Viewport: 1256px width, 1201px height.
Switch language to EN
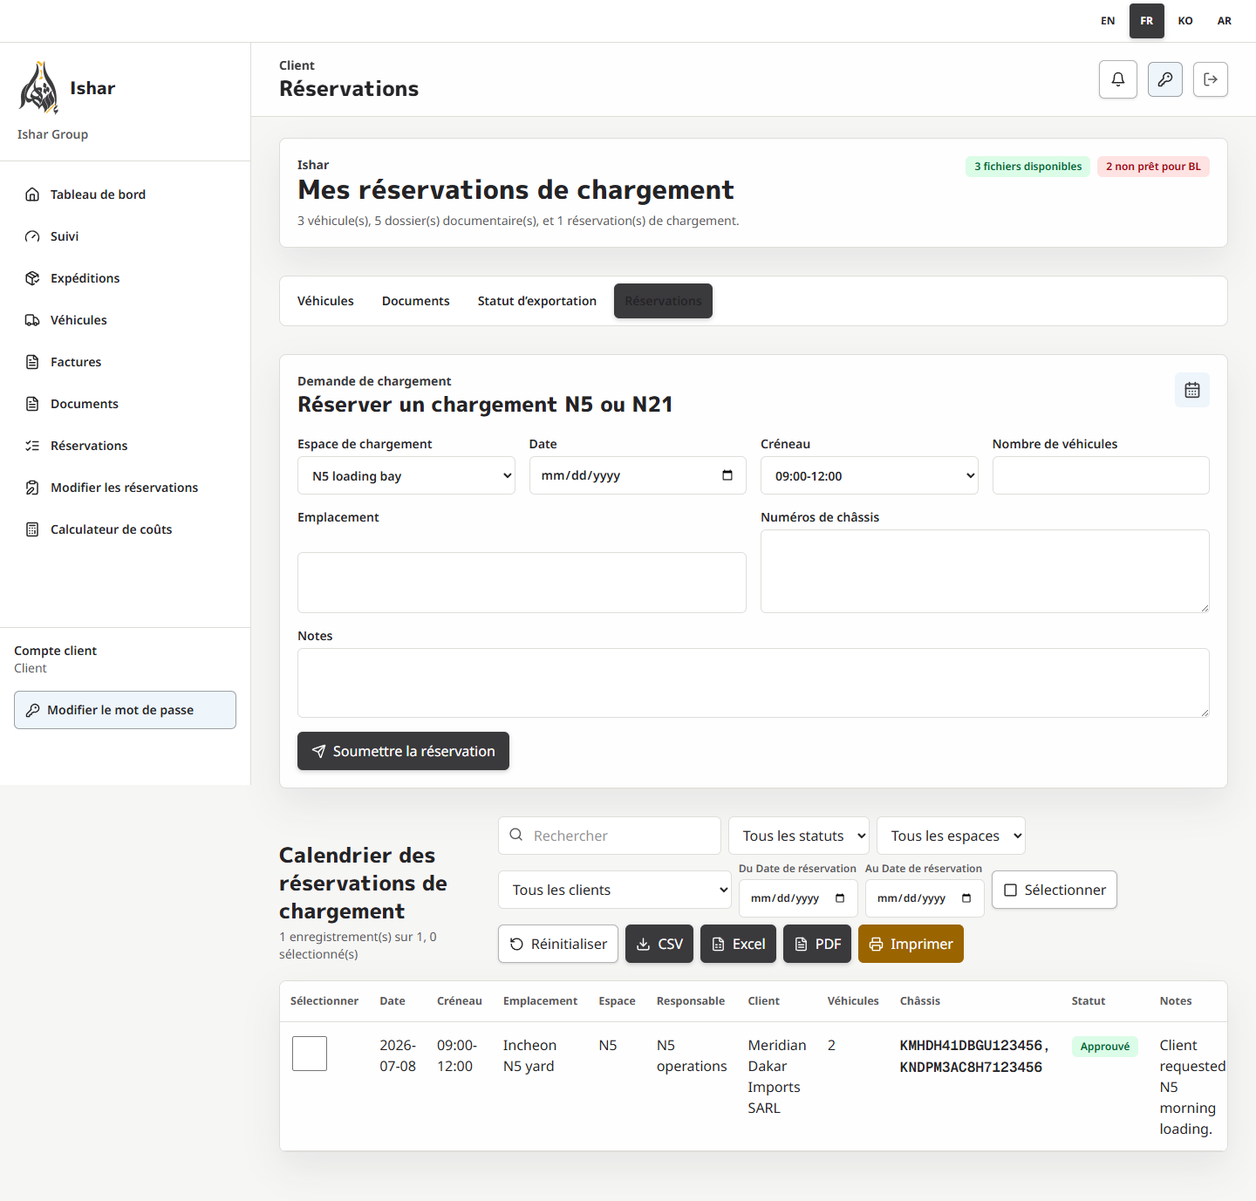1108,21
